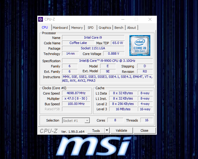Click the L1 Inst. '8-way' associativity value
198x159 pixels.
[145, 98]
